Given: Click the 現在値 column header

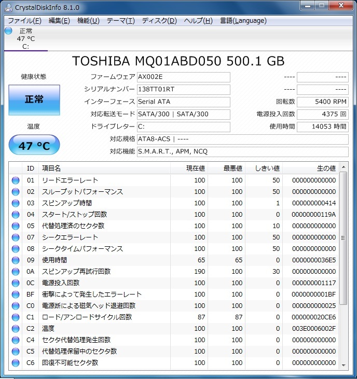Looking at the screenshot, I should (189, 168).
